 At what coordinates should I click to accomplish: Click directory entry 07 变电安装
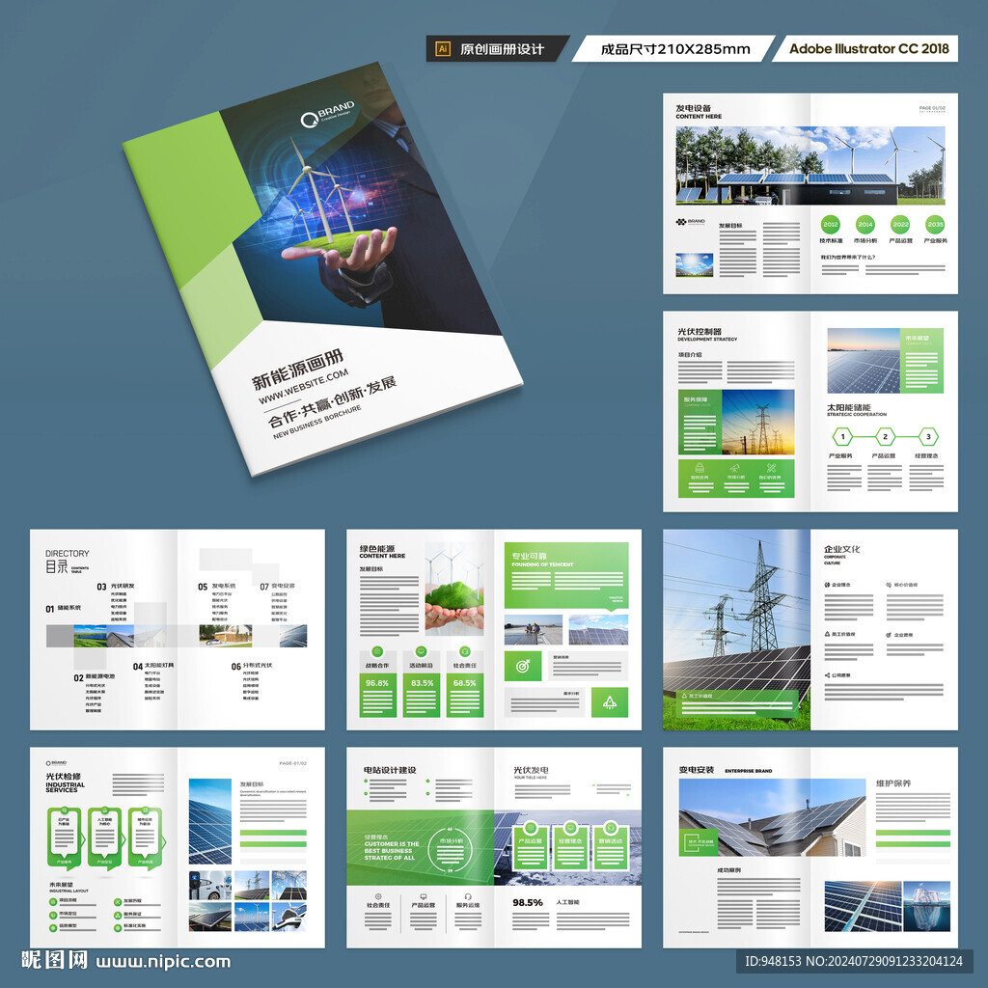(277, 587)
